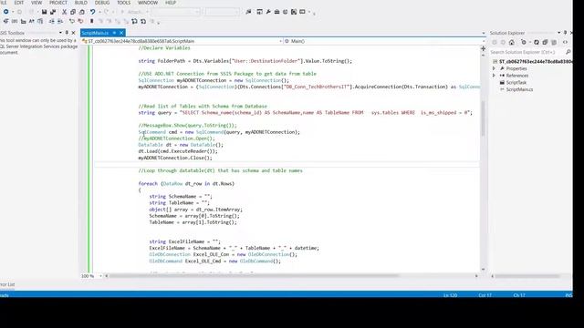Click the Copy icon in toolbar

(73, 12)
